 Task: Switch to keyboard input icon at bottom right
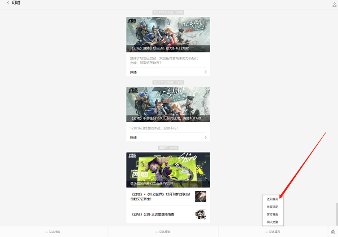click(x=332, y=231)
